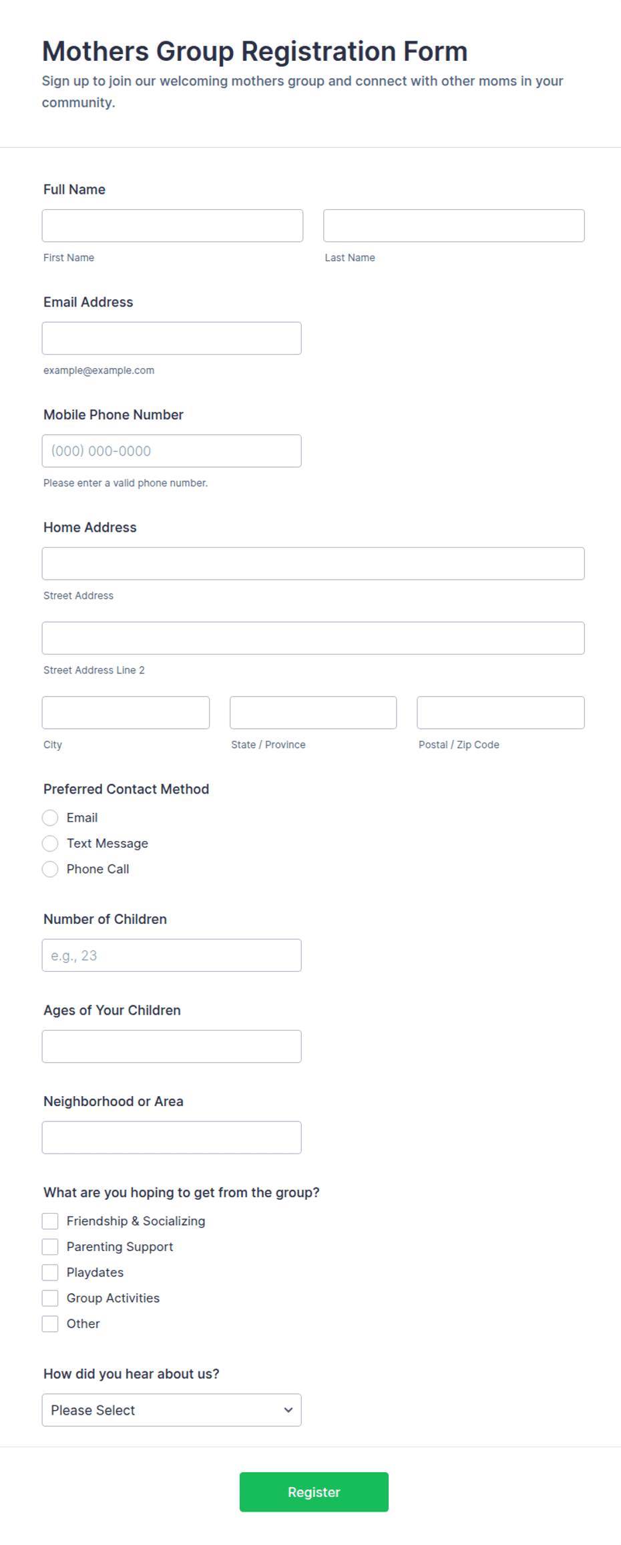The height and width of the screenshot is (1545, 621).
Task: Click the Number of Children field
Action: (172, 956)
